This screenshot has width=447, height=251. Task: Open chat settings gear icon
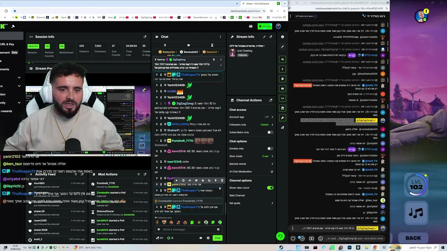point(208,238)
